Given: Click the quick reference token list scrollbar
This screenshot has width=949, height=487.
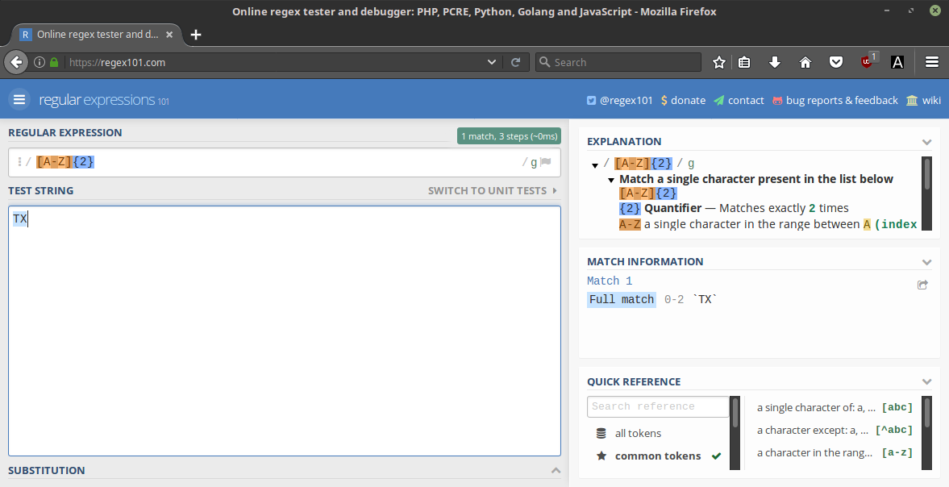Looking at the screenshot, I should 926,432.
